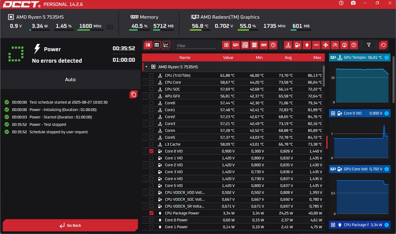Reset sensor min/max values icon
The height and width of the screenshot is (234, 396).
(x=383, y=45)
